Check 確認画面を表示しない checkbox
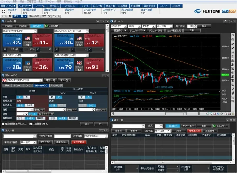The width and height of the screenshot is (237, 173). point(3,124)
